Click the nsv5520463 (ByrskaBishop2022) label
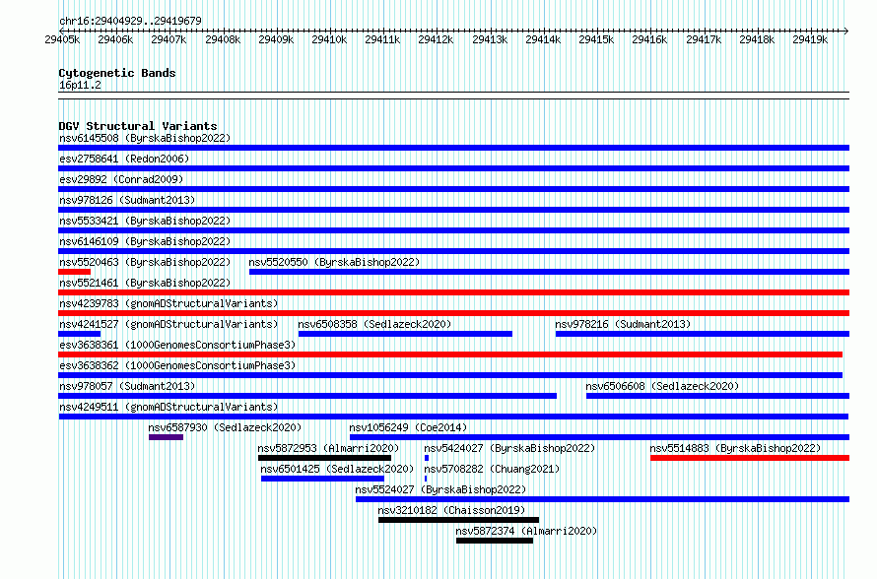The image size is (877, 579). click(145, 262)
